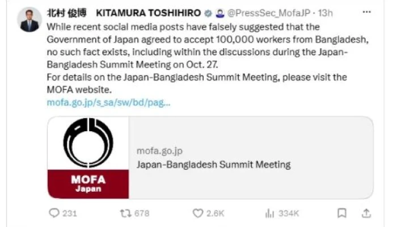Open the three-dot more options menu

pyautogui.click(x=366, y=12)
